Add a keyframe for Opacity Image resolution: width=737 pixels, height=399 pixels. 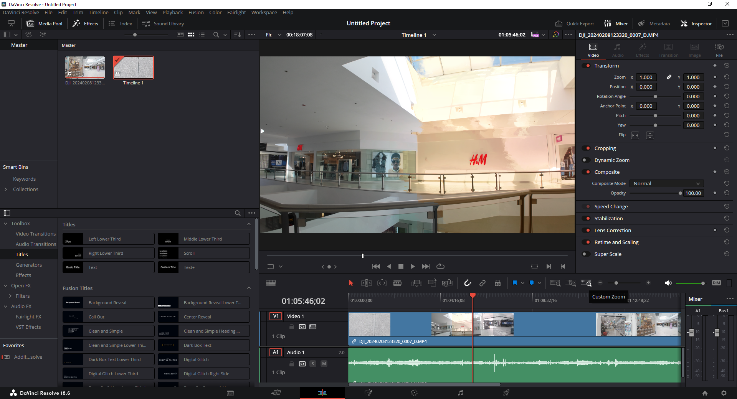[x=715, y=193]
